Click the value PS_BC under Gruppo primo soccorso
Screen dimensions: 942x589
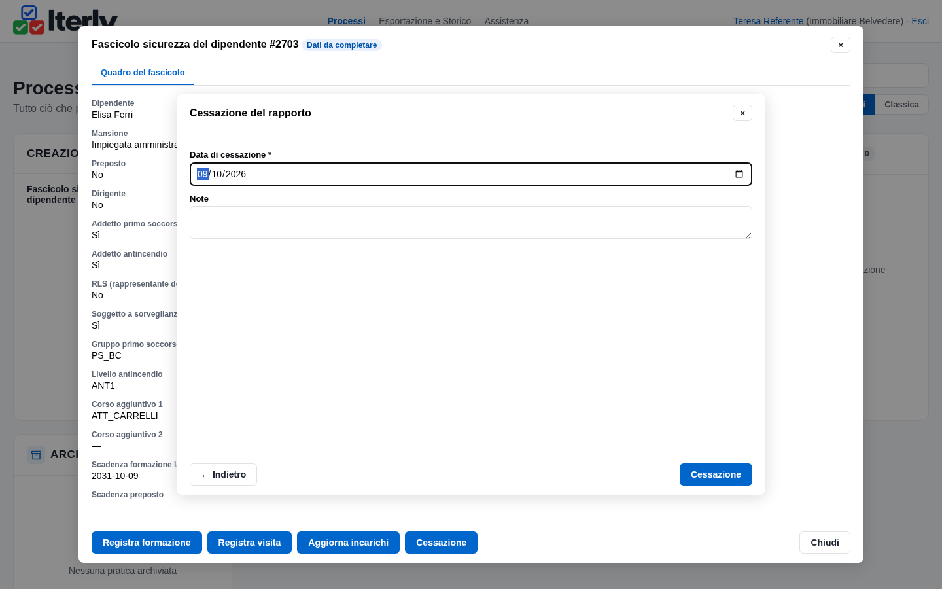point(107,355)
